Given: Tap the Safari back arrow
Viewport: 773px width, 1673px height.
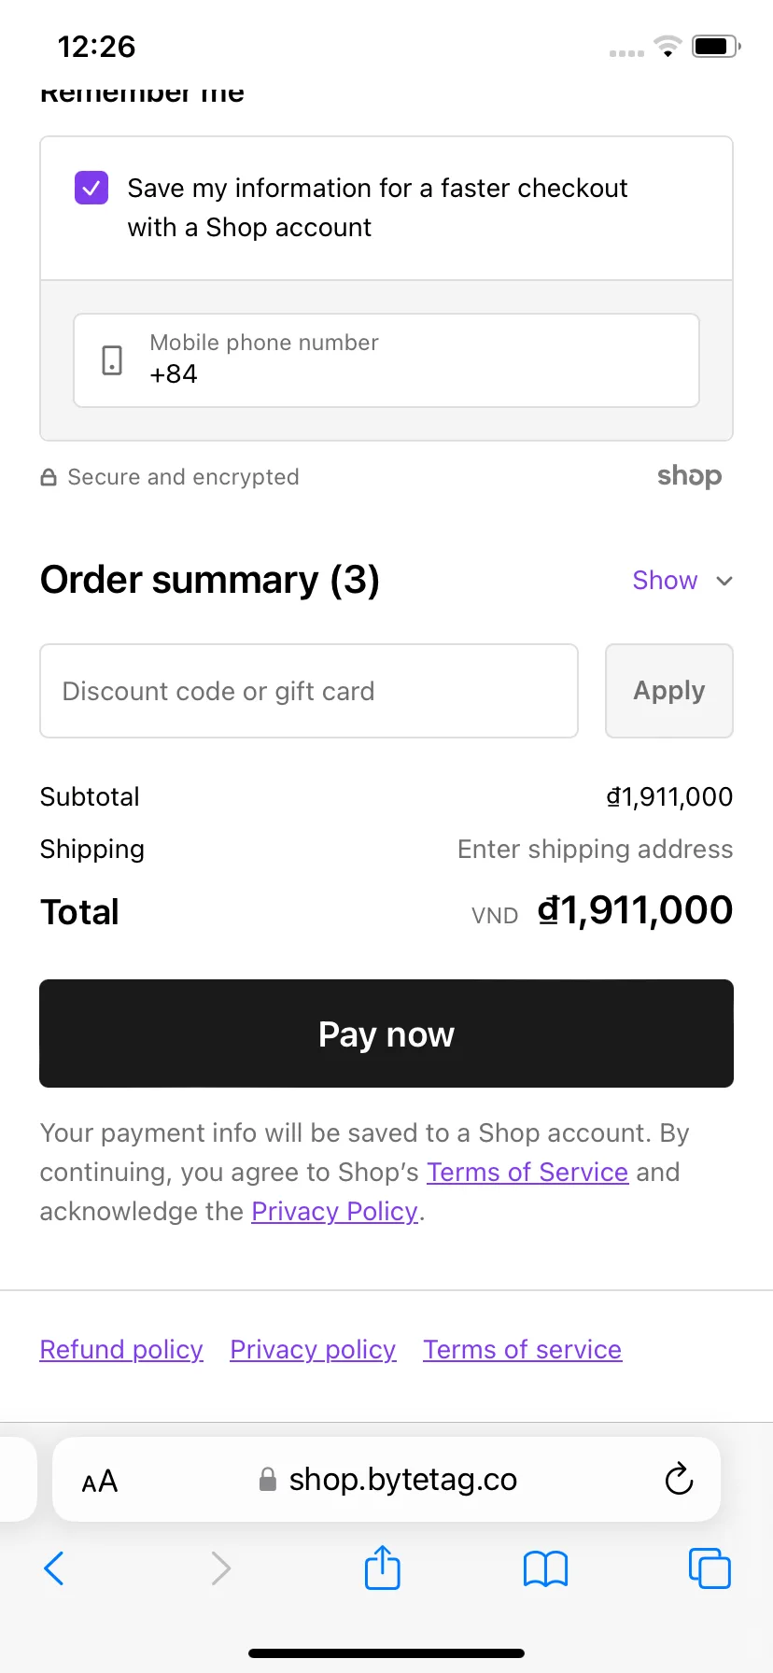Looking at the screenshot, I should coord(54,1568).
